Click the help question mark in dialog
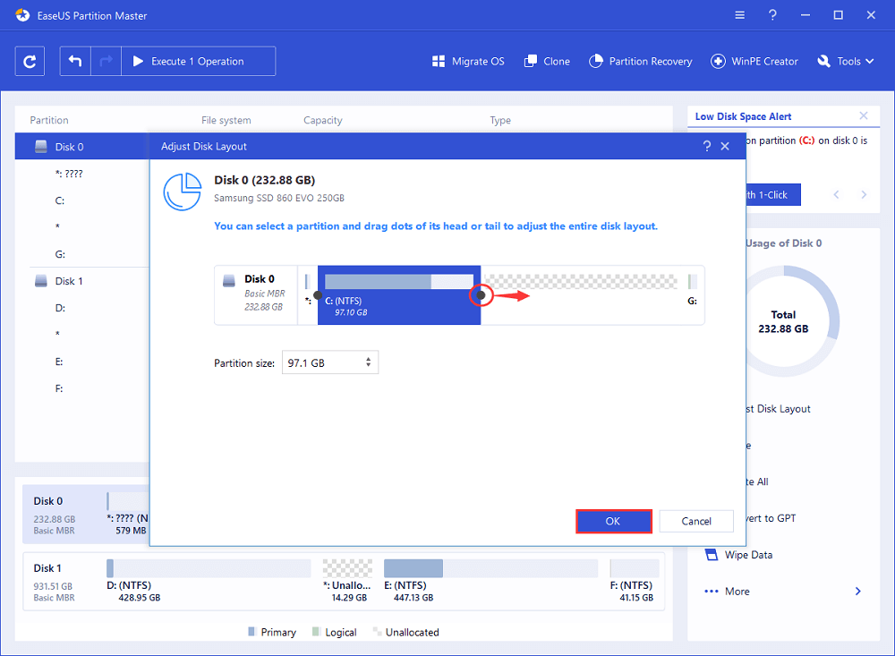 click(707, 146)
